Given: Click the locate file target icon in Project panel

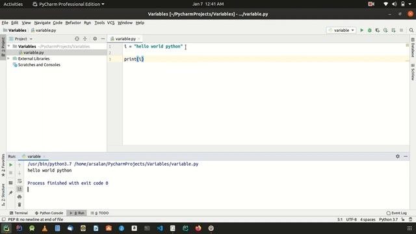Looking at the screenshot, I should click(x=77, y=39).
